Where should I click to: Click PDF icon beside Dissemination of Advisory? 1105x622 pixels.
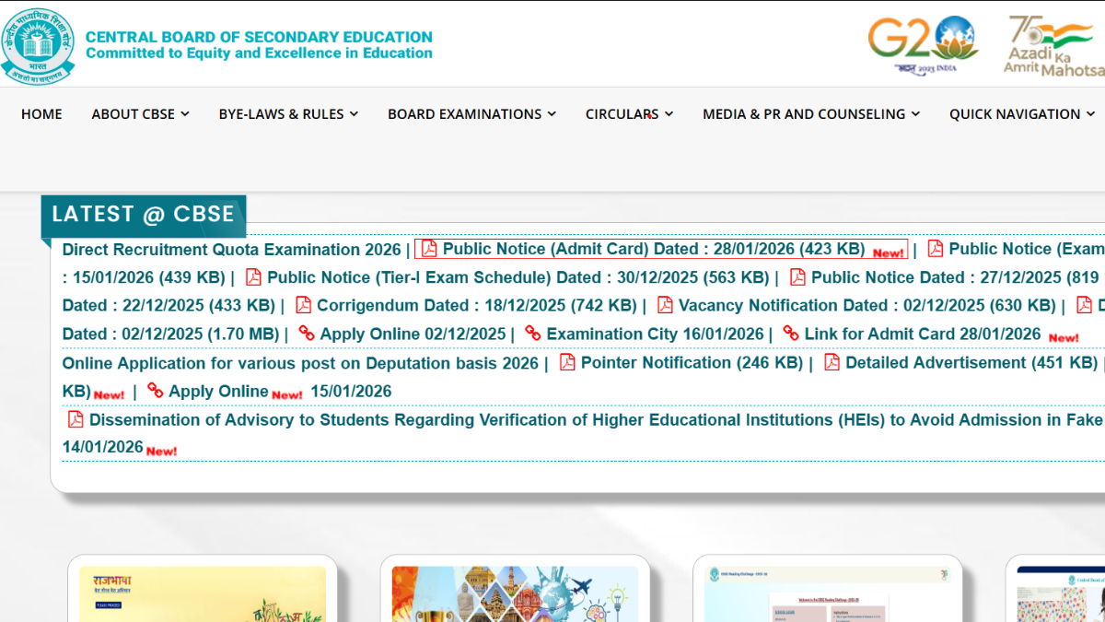point(76,419)
